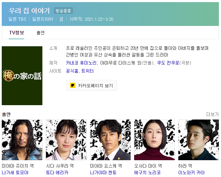Open 나가야마 켄토 cast photo
Screen dimensions: 221x177
point(110,140)
